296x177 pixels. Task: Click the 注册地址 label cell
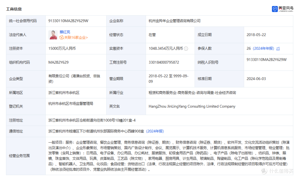click(26, 120)
